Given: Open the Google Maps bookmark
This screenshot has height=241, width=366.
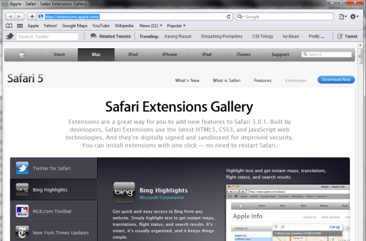Looking at the screenshot, I should [x=75, y=26].
